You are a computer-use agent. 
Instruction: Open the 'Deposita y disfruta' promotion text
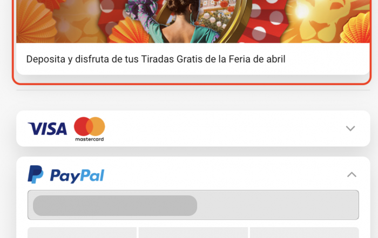tap(156, 59)
